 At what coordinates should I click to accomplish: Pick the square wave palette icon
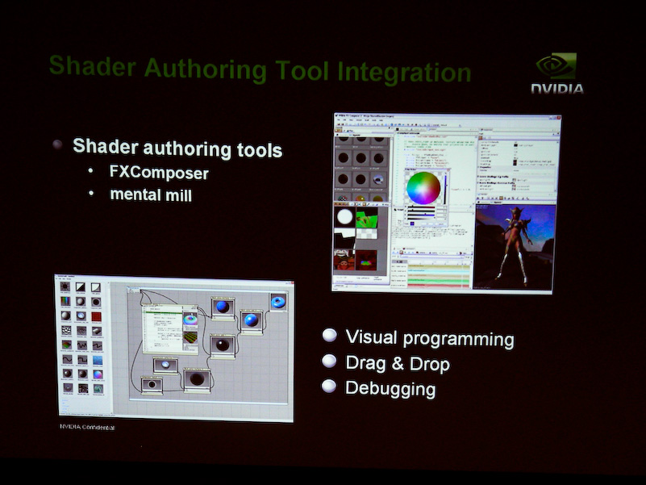82,360
